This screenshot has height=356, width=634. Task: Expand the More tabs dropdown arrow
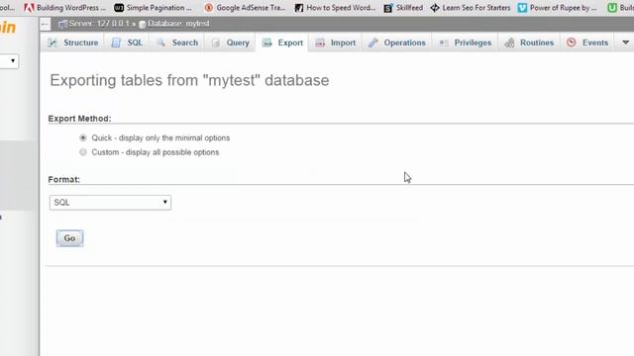(x=625, y=43)
